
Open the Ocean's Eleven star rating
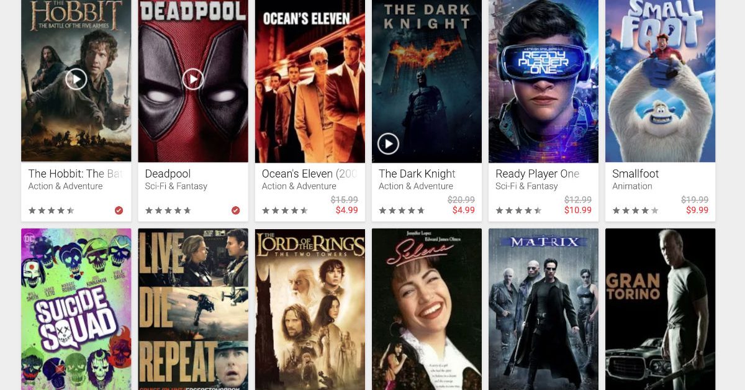pos(285,211)
